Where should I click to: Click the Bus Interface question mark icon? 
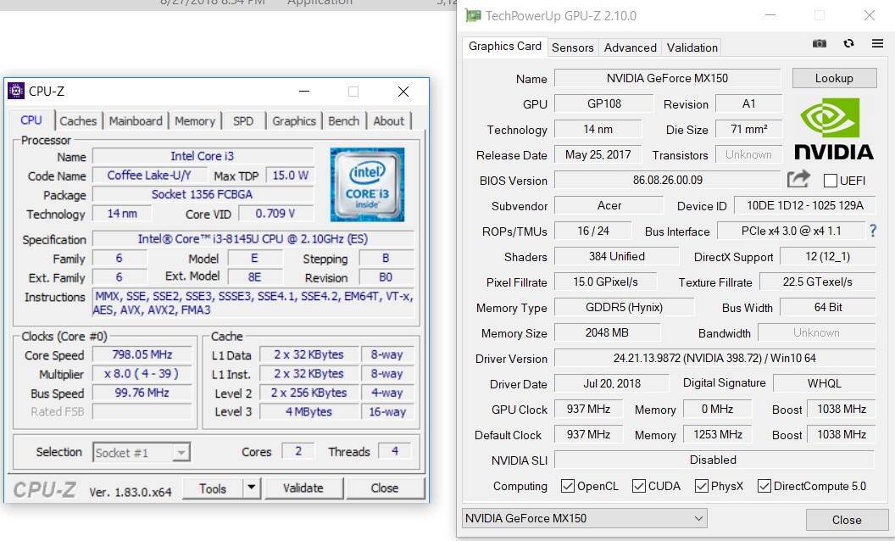point(872,231)
